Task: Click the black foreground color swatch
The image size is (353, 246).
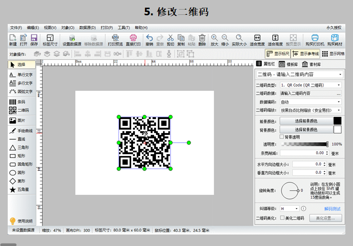Action: [338, 121]
